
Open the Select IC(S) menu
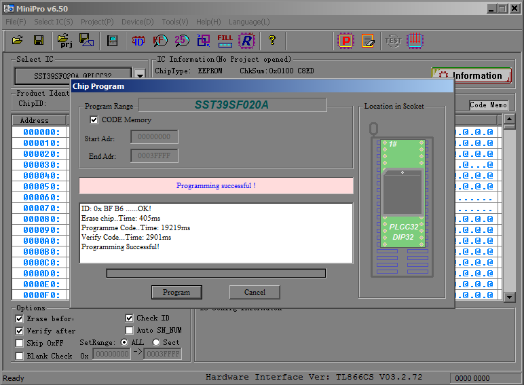coord(54,22)
